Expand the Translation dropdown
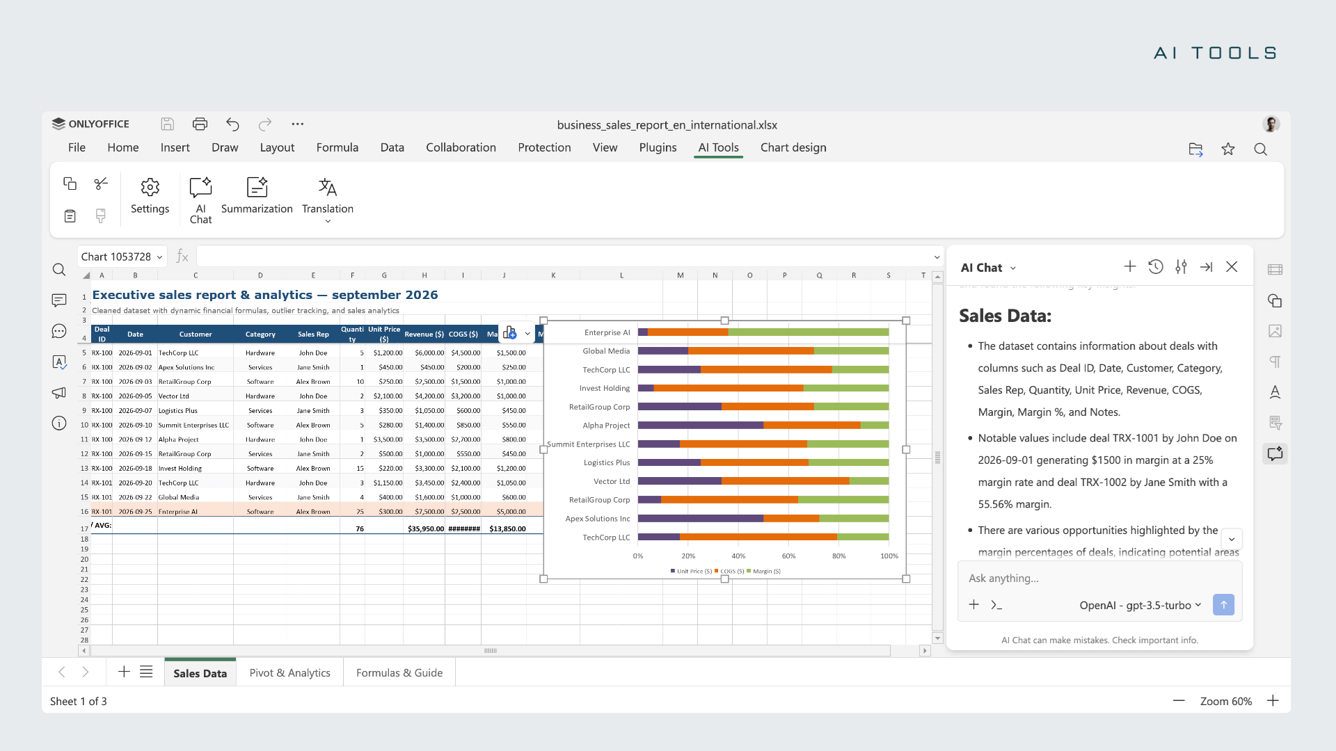This screenshot has width=1336, height=751. point(328,221)
